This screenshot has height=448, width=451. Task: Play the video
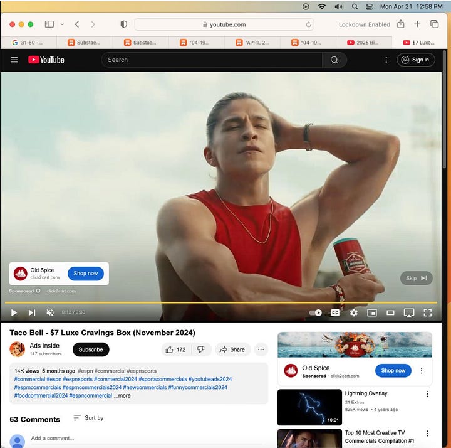click(x=14, y=312)
